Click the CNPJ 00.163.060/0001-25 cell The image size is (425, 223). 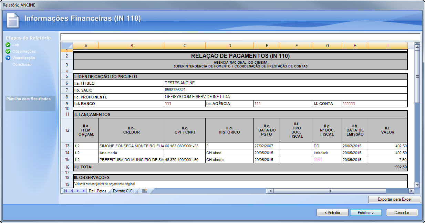click(x=185, y=146)
